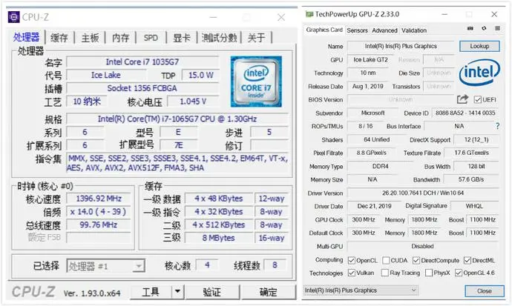The width and height of the screenshot is (512, 306).
Task: Click the Socket 1356 FCBGA field
Action: [142, 88]
